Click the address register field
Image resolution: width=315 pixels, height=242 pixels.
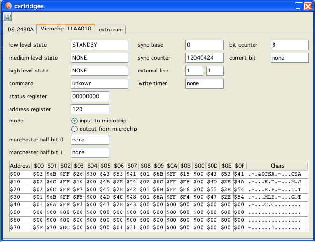point(90,109)
